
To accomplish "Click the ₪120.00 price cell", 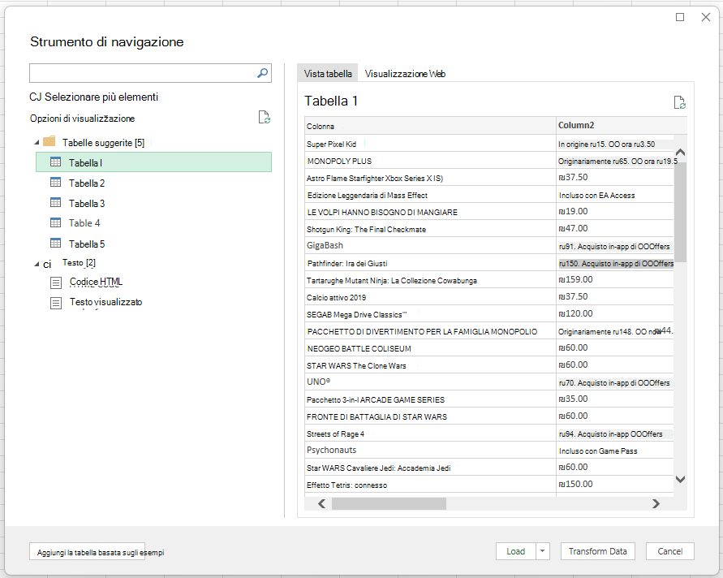I will click(x=615, y=314).
